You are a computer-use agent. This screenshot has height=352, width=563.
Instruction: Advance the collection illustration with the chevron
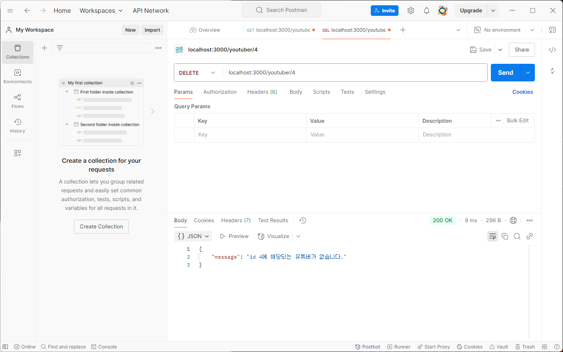click(153, 111)
